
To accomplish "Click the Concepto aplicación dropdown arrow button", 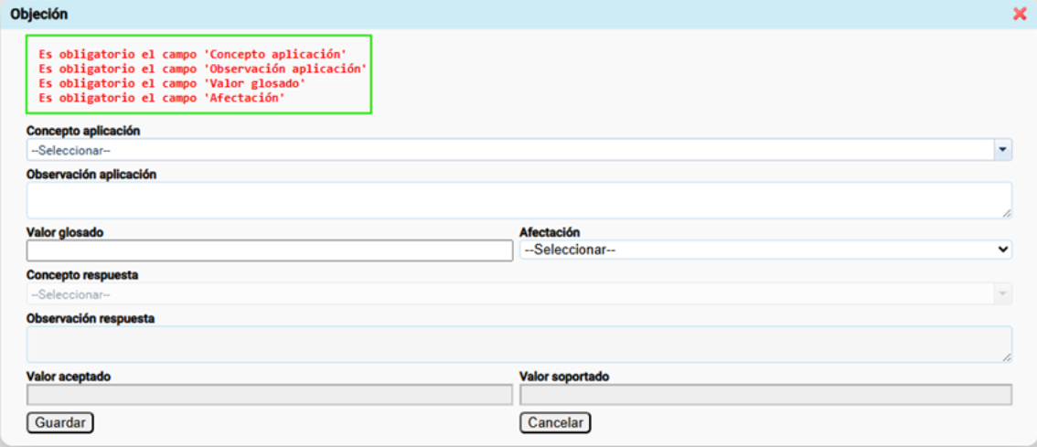I will click(1003, 150).
